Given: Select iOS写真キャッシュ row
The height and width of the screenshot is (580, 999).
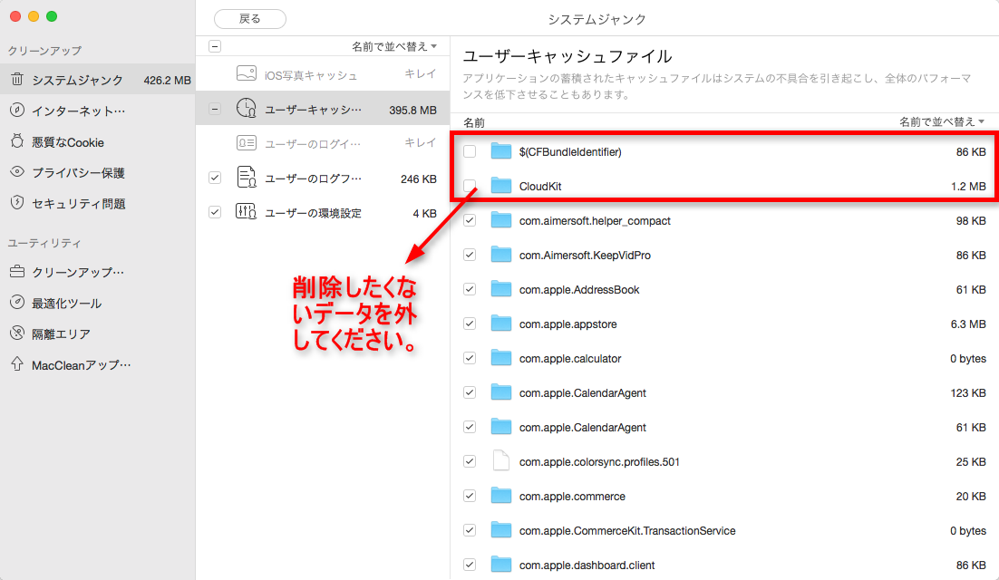Looking at the screenshot, I should point(323,73).
